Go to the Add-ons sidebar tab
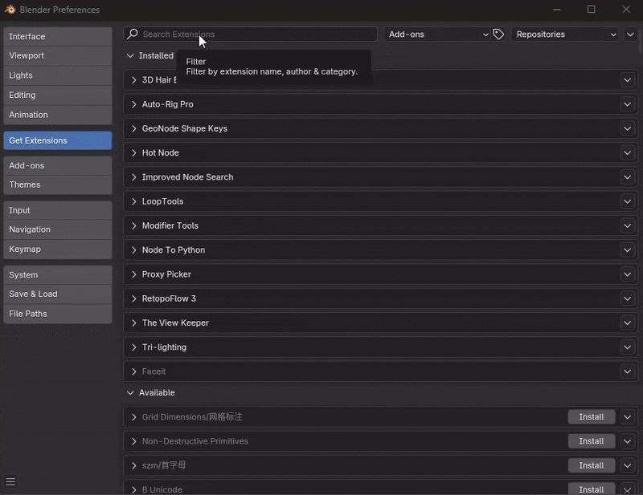The height and width of the screenshot is (495, 643). click(x=58, y=165)
